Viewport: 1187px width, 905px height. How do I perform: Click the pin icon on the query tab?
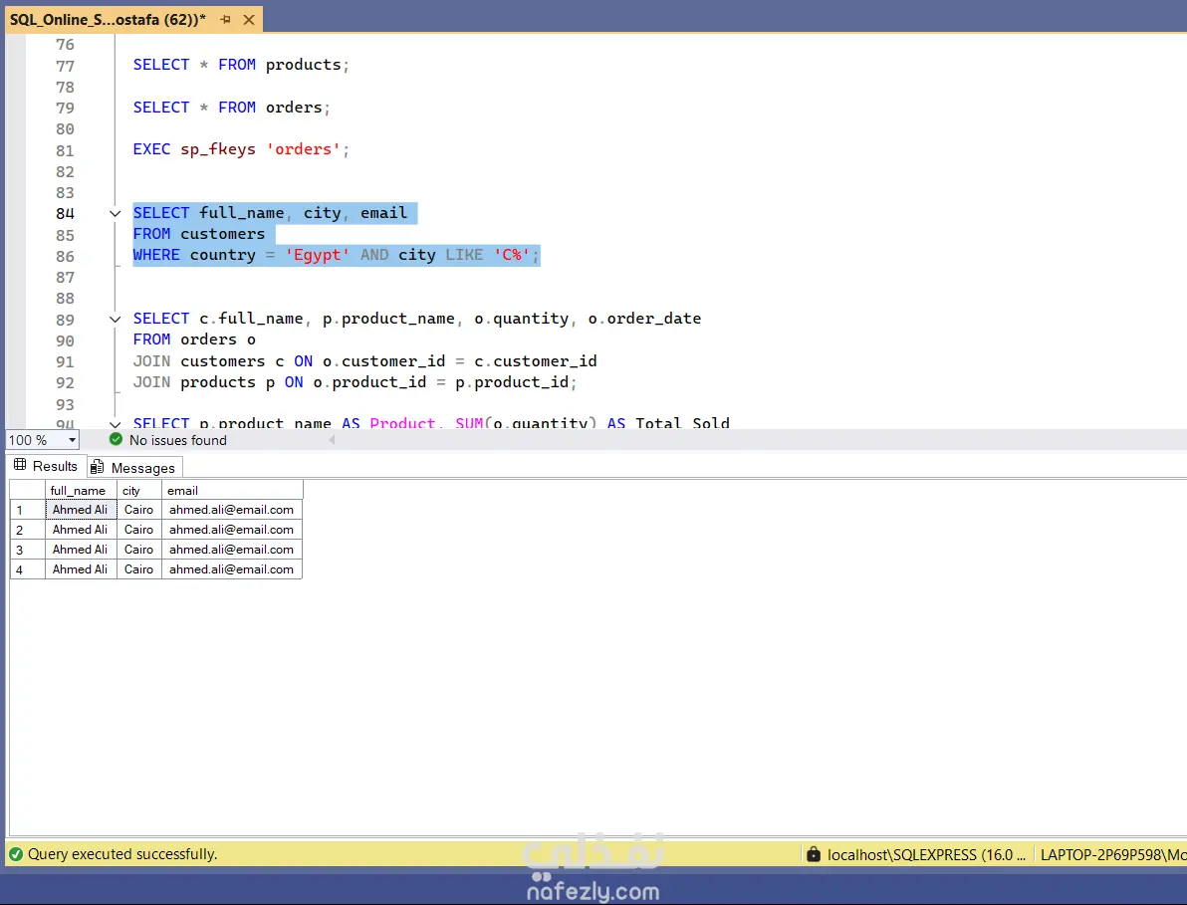click(x=227, y=19)
